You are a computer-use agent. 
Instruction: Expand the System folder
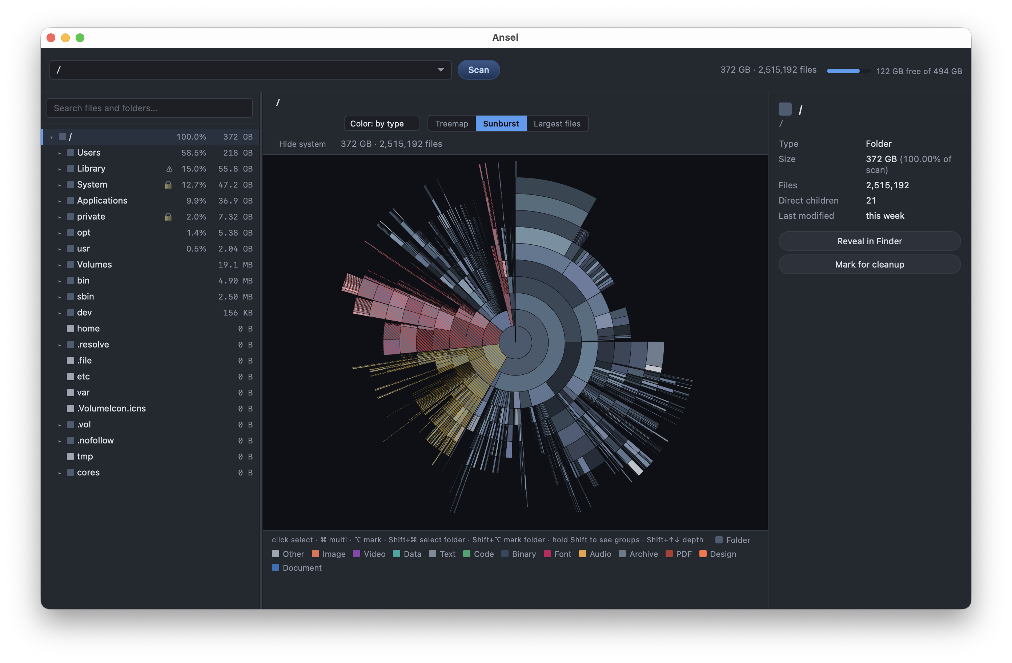click(60, 185)
